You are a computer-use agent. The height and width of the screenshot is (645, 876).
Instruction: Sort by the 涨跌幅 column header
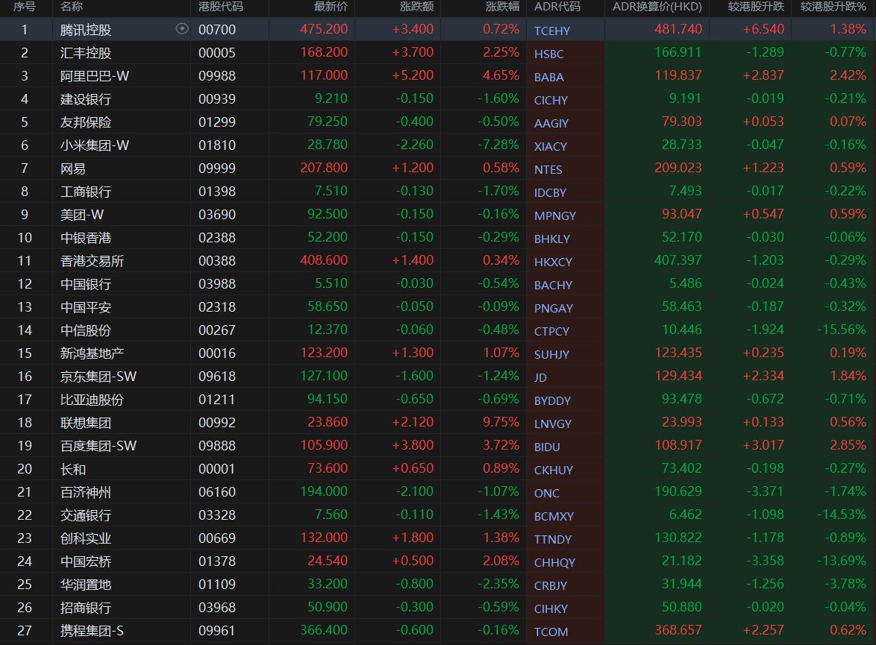502,6
